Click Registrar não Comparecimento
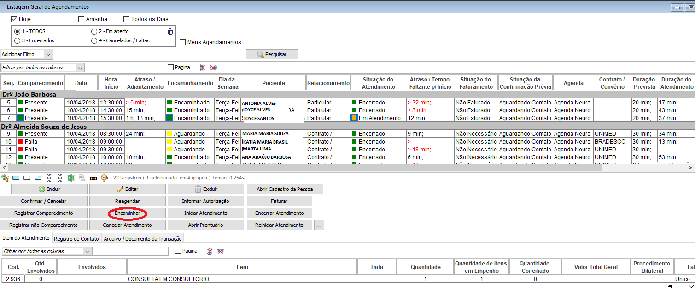Screen dimensions: 695x288 click(x=44, y=225)
